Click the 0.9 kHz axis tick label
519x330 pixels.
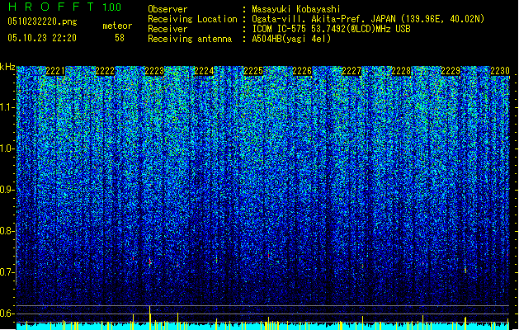[7, 190]
